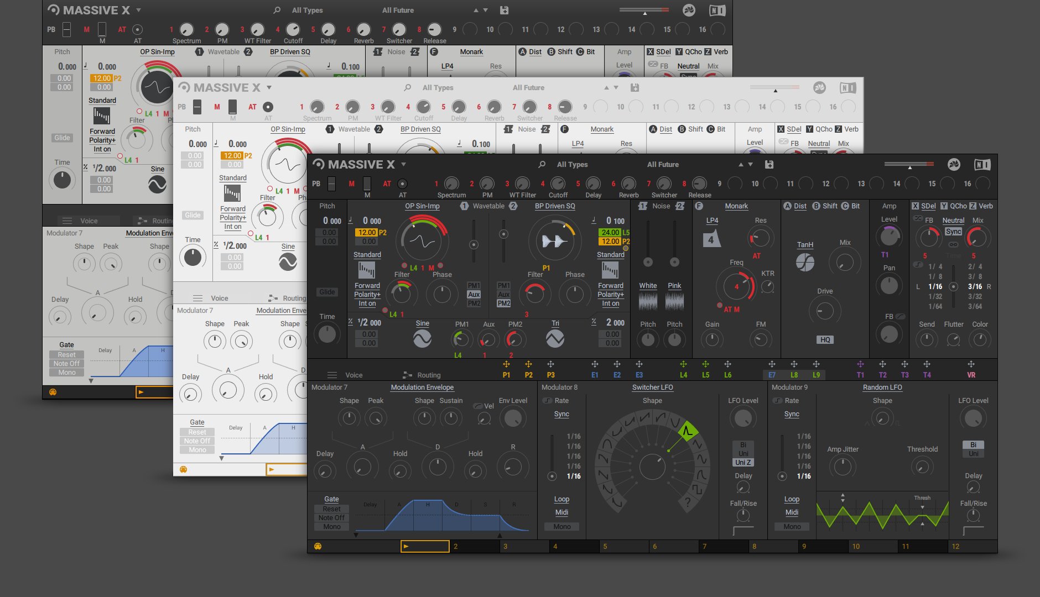This screenshot has width=1040, height=597.
Task: Click Loop in Modulator 8
Action: tap(561, 499)
